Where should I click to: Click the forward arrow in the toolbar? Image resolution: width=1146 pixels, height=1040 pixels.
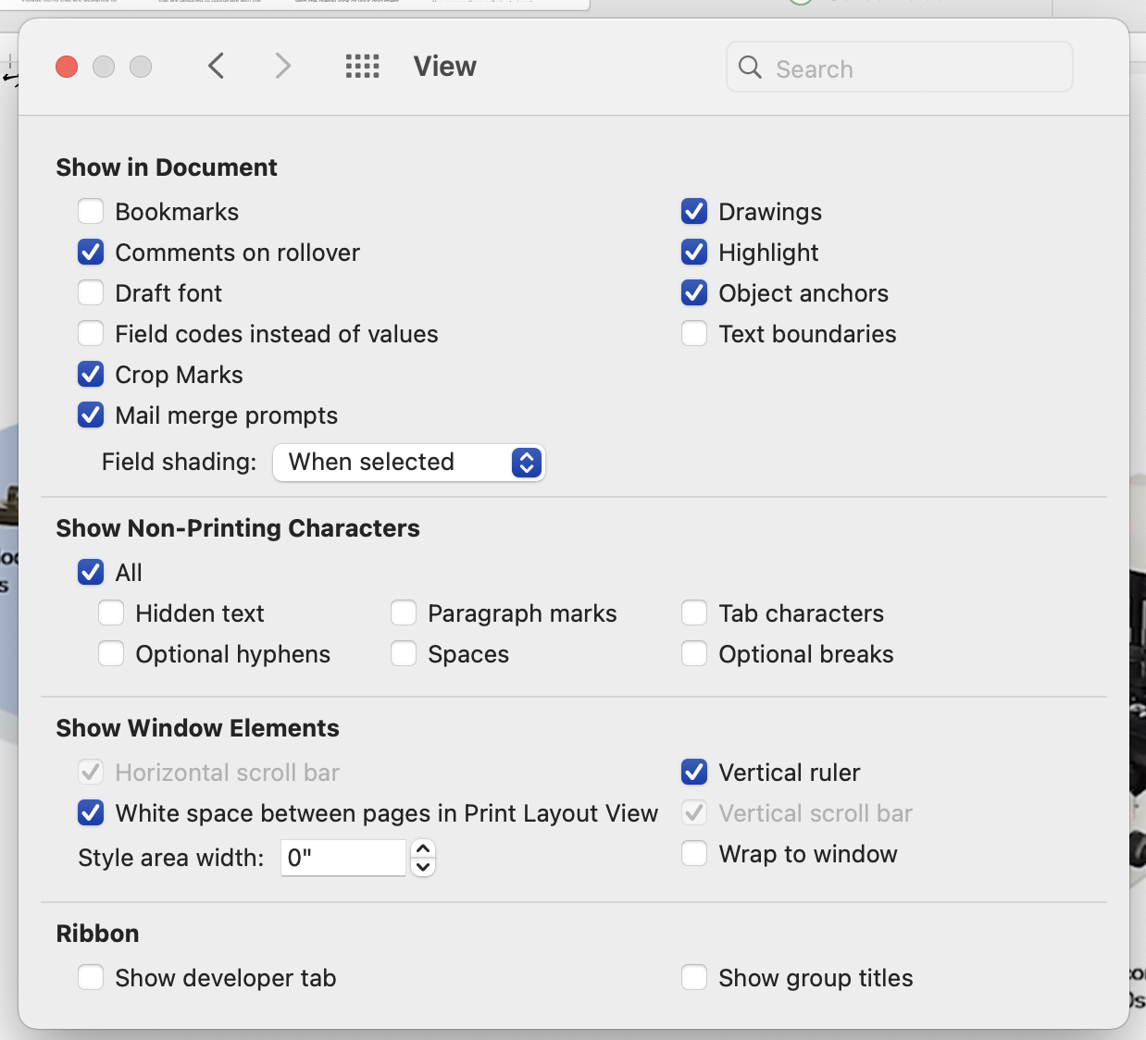(283, 67)
